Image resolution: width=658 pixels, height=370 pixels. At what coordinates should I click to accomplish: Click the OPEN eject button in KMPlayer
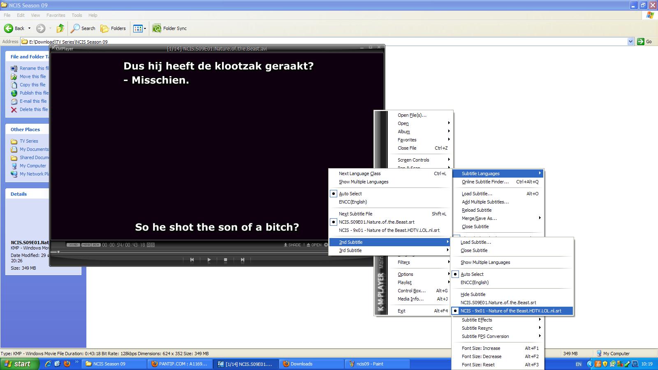pyautogui.click(x=314, y=245)
